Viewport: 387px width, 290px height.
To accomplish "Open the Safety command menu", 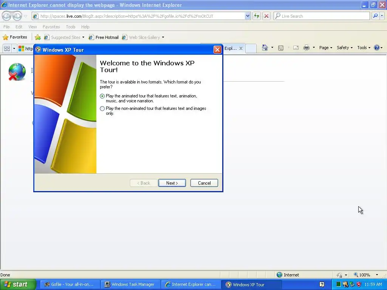I will coord(345,48).
